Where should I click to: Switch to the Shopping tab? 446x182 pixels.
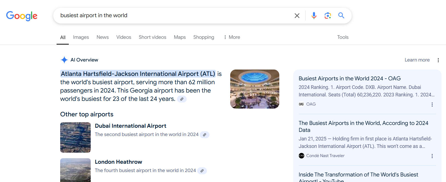click(204, 37)
